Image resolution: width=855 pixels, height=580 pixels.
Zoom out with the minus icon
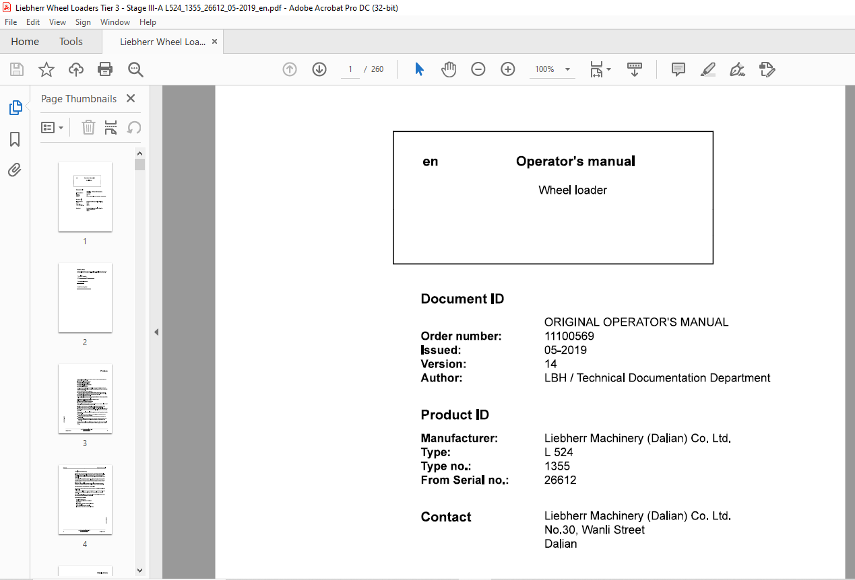[478, 69]
